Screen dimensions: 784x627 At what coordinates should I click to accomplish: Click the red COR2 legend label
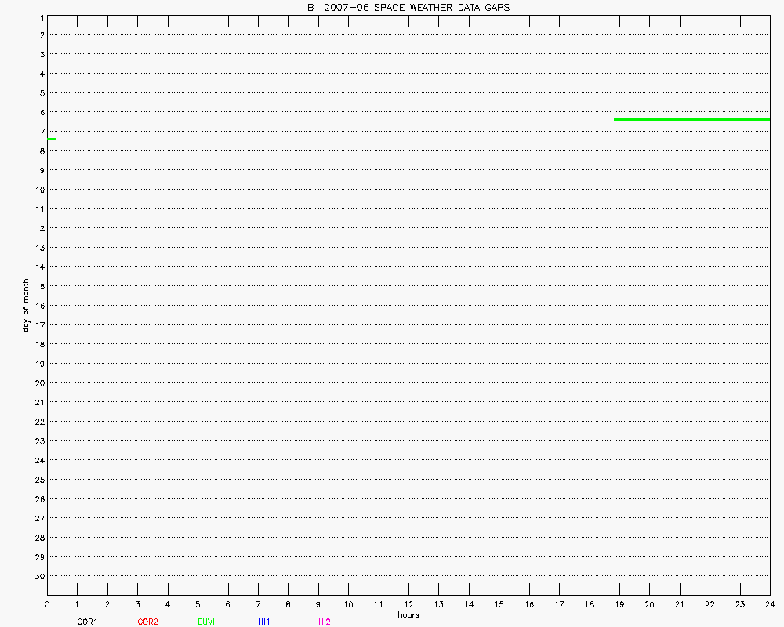pos(147,622)
